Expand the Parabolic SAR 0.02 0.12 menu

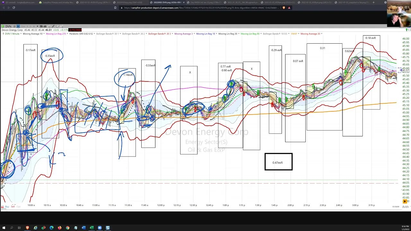[94, 34]
